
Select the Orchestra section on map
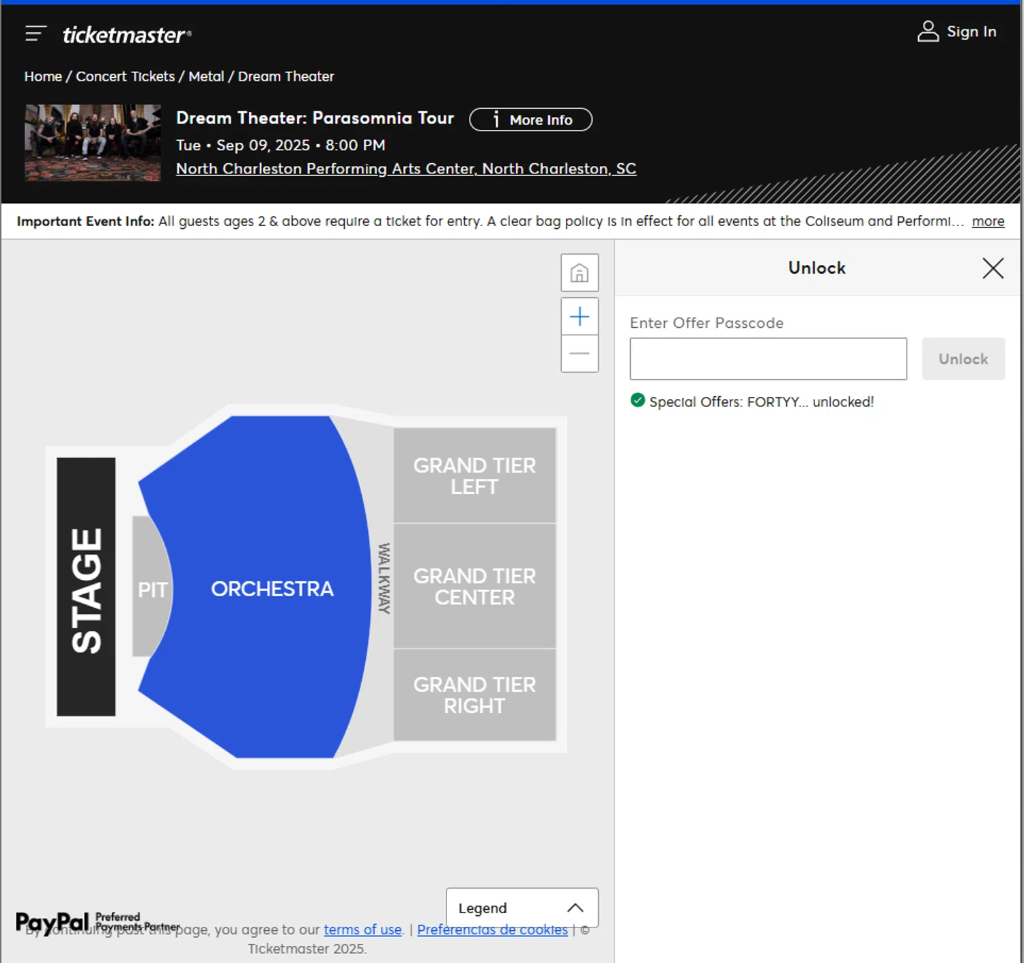click(272, 589)
